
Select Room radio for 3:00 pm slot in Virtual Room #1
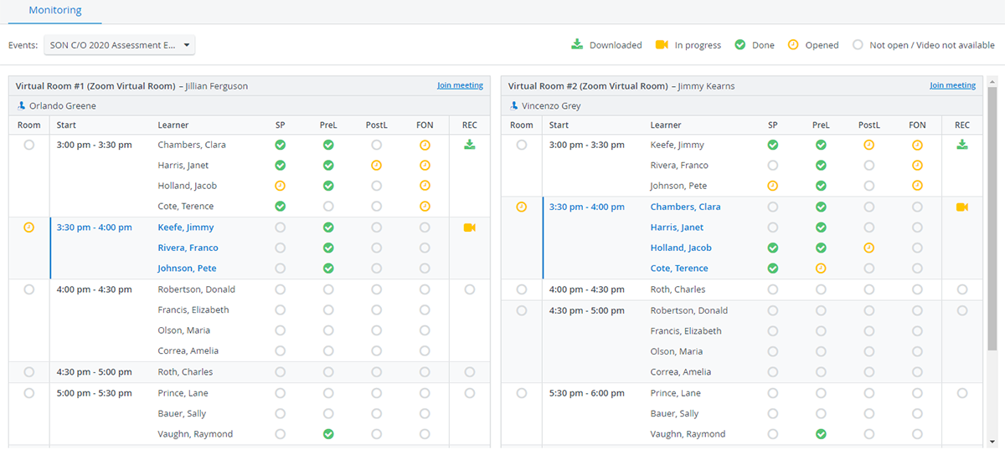click(x=29, y=145)
